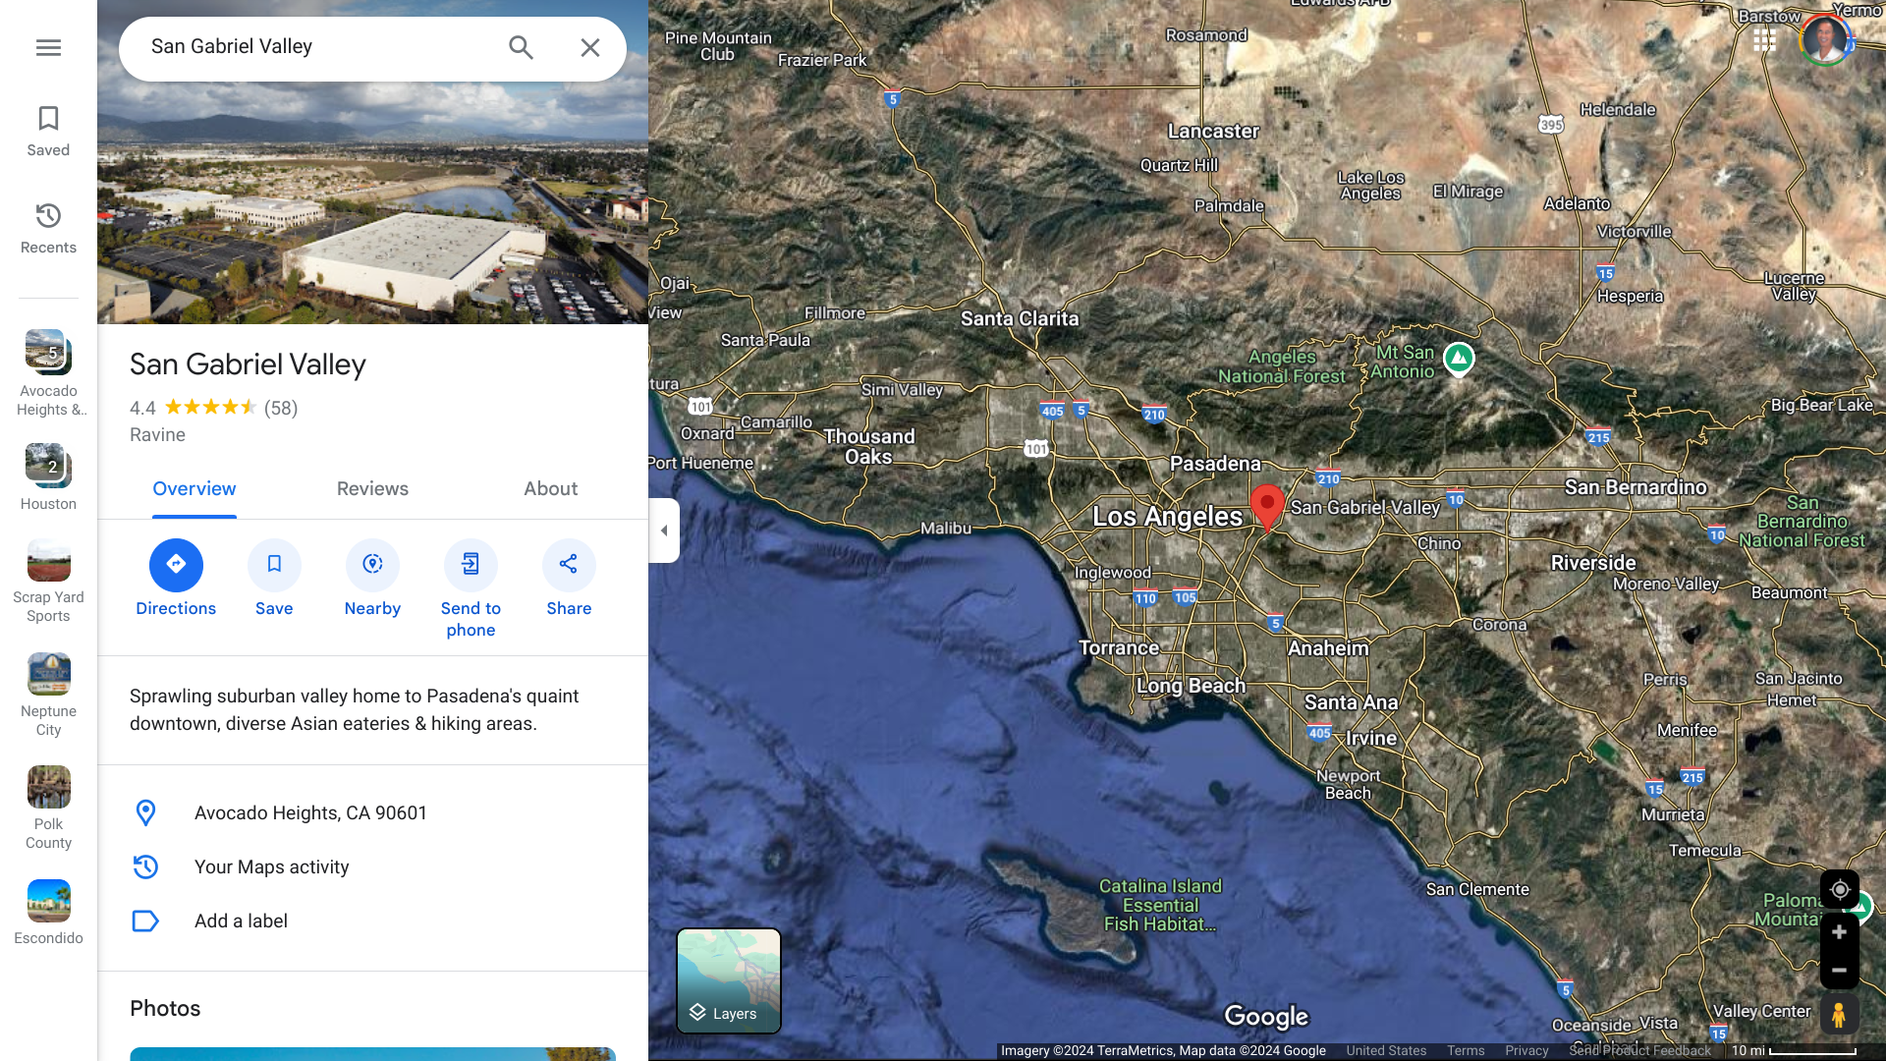This screenshot has width=1886, height=1061.
Task: Toggle map type via Layers thumbnail
Action: coord(729,980)
